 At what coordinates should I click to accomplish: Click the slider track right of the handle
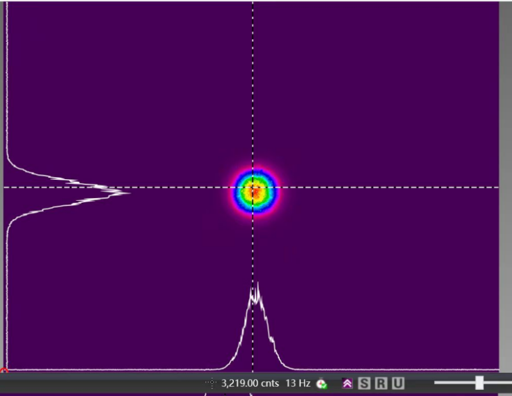(x=497, y=383)
